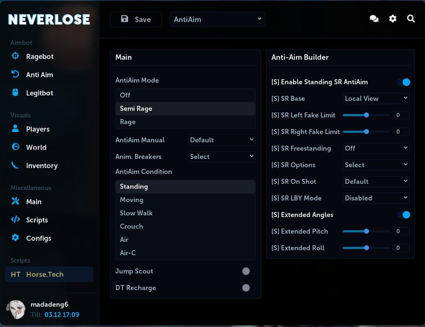Click the search magnifier icon
Image resolution: width=425 pixels, height=327 pixels.
click(411, 19)
